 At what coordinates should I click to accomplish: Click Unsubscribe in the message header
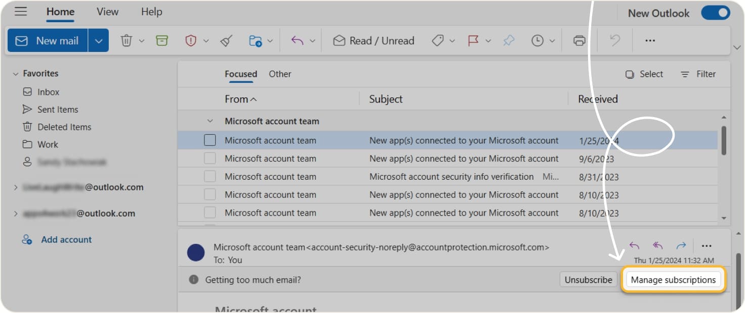[588, 279]
